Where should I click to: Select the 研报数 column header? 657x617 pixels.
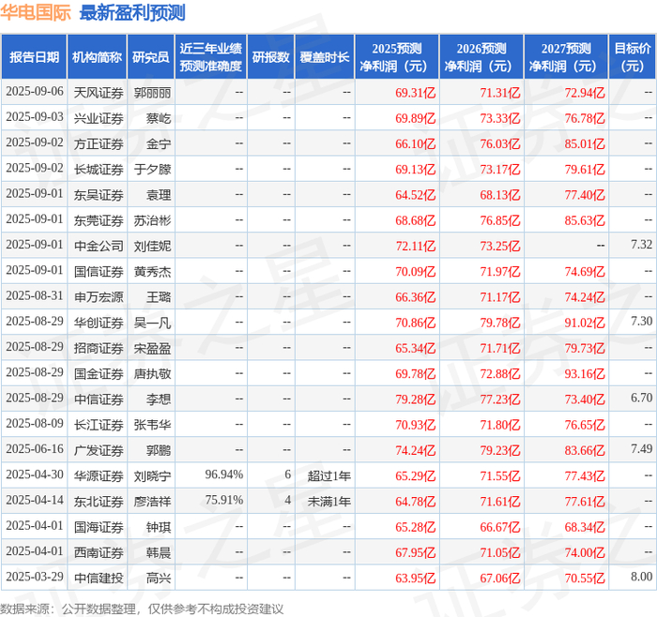(x=271, y=57)
